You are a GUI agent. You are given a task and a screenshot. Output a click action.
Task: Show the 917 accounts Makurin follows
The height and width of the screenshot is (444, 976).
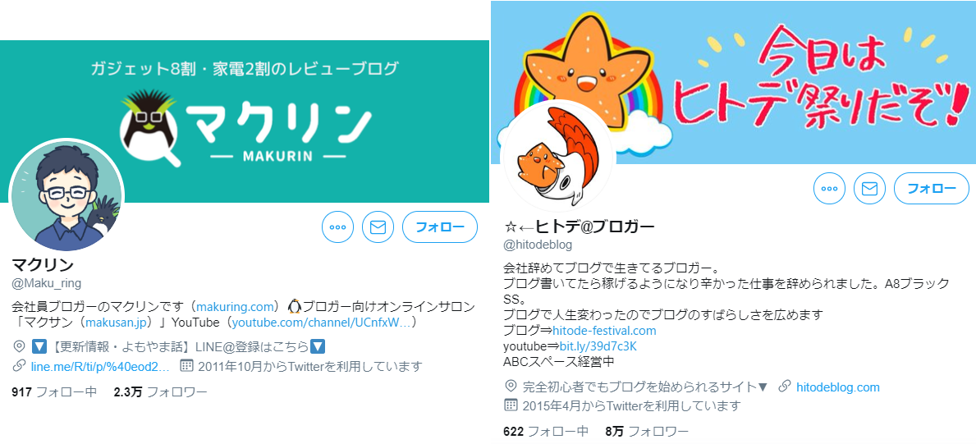pyautogui.click(x=54, y=392)
